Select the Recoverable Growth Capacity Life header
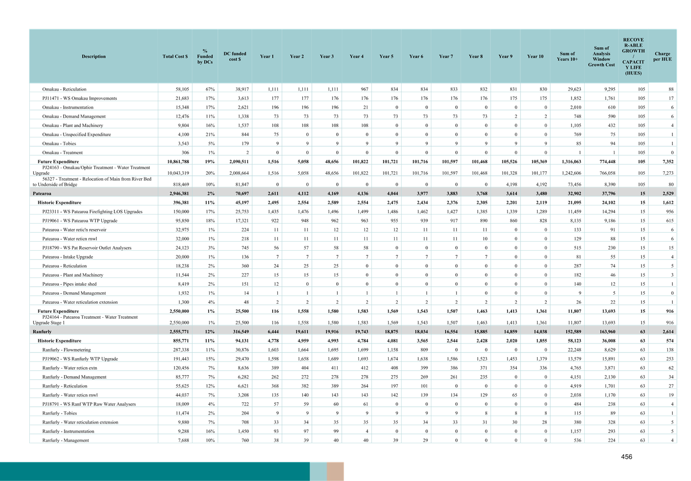The image size is (691, 481). point(633,56)
